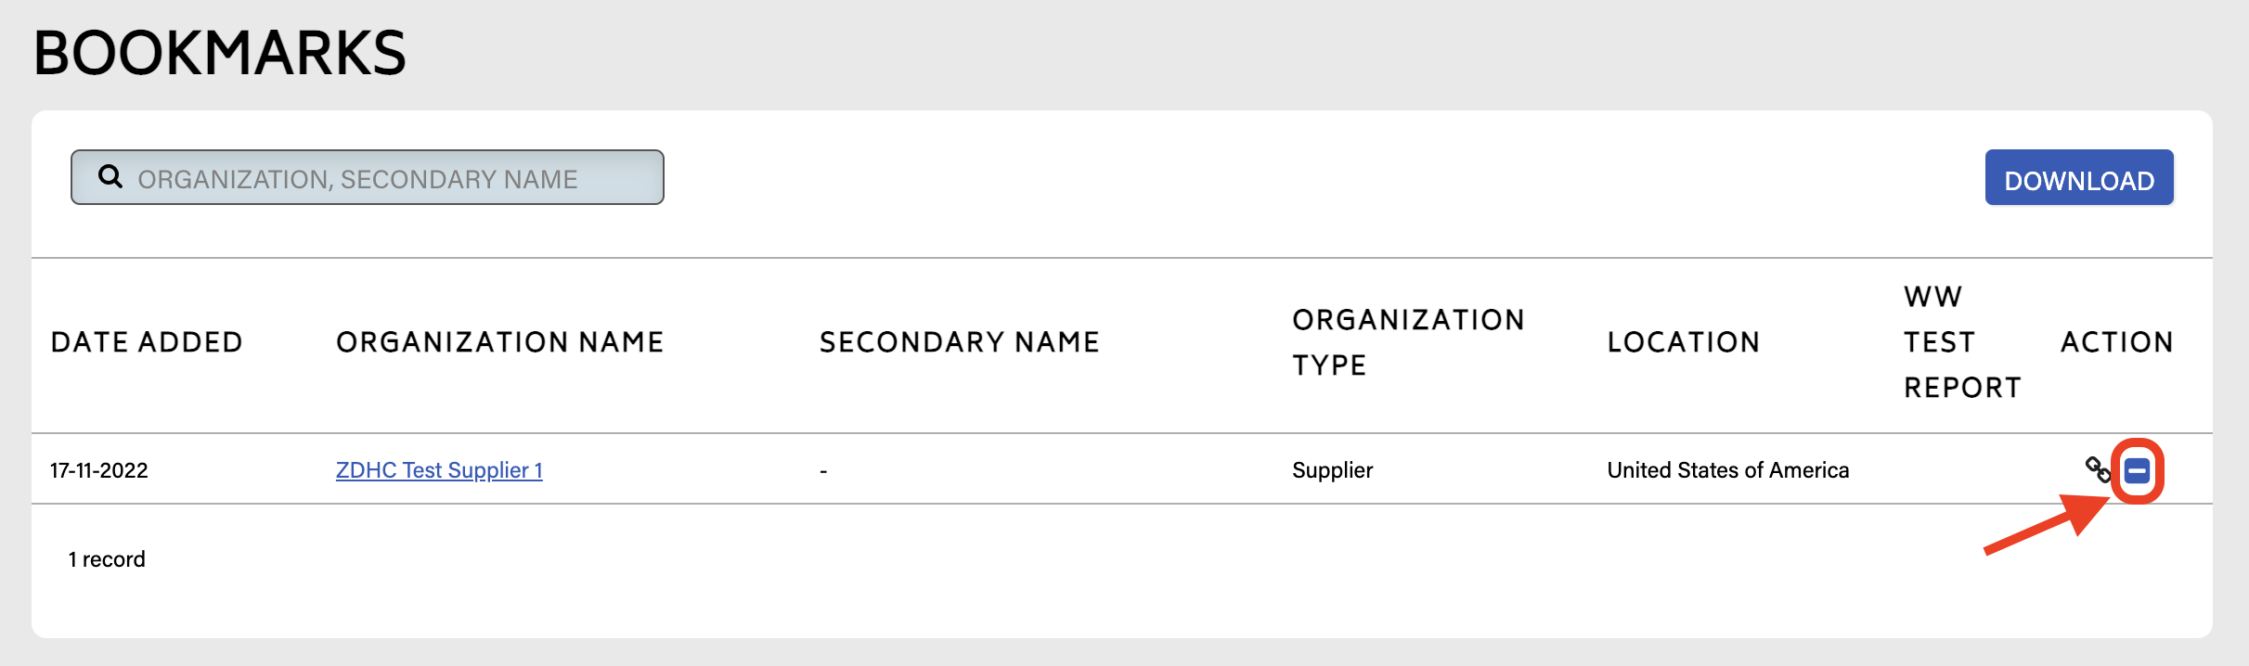Open the ZDHC Test Supplier 1 link
The image size is (2249, 666).
coord(439,470)
